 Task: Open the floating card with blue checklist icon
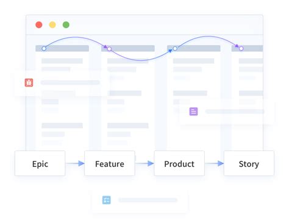pyautogui.click(x=140, y=200)
